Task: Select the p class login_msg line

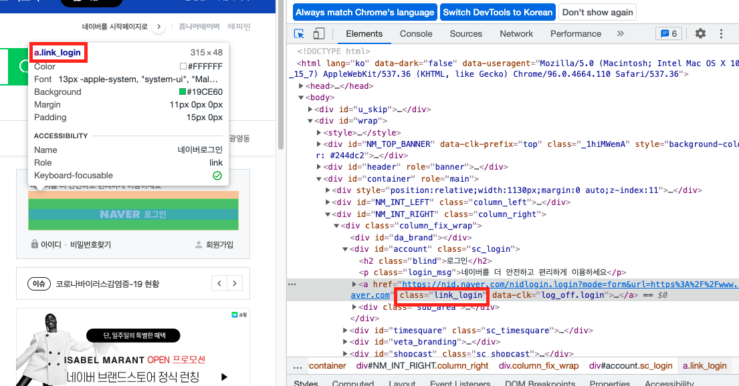Action: point(492,272)
